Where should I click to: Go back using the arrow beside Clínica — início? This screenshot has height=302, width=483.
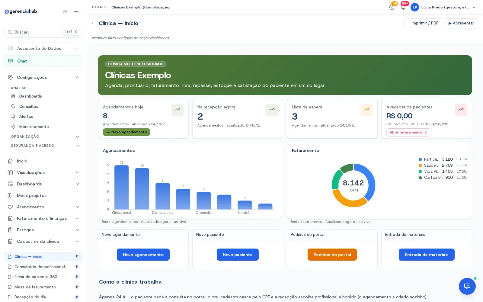click(94, 23)
